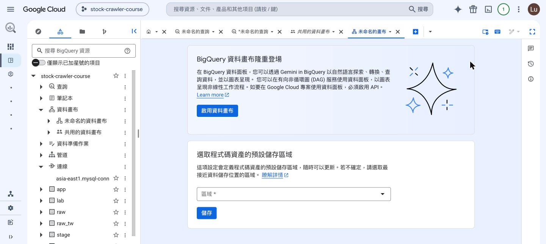
Task: Select the folder view tab in explorer panel
Action: pos(82,31)
